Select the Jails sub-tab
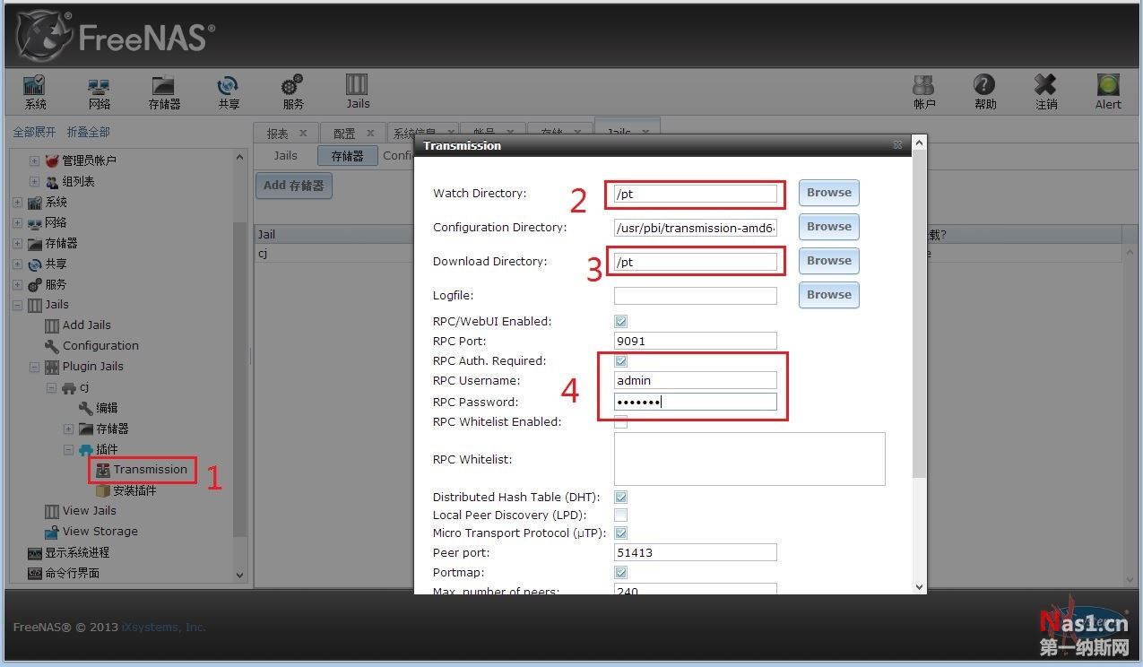 [285, 155]
